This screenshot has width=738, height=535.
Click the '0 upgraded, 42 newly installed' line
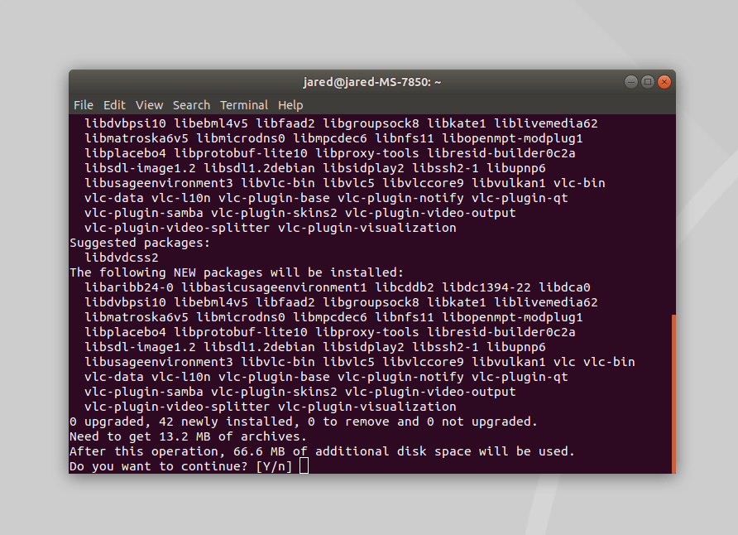(x=303, y=422)
